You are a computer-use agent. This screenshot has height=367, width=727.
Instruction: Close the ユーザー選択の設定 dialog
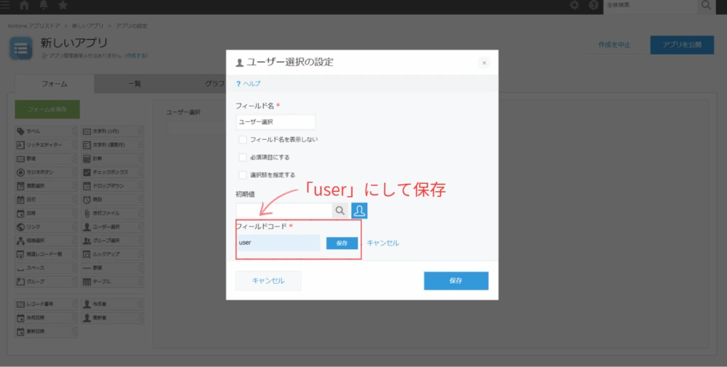click(x=483, y=63)
